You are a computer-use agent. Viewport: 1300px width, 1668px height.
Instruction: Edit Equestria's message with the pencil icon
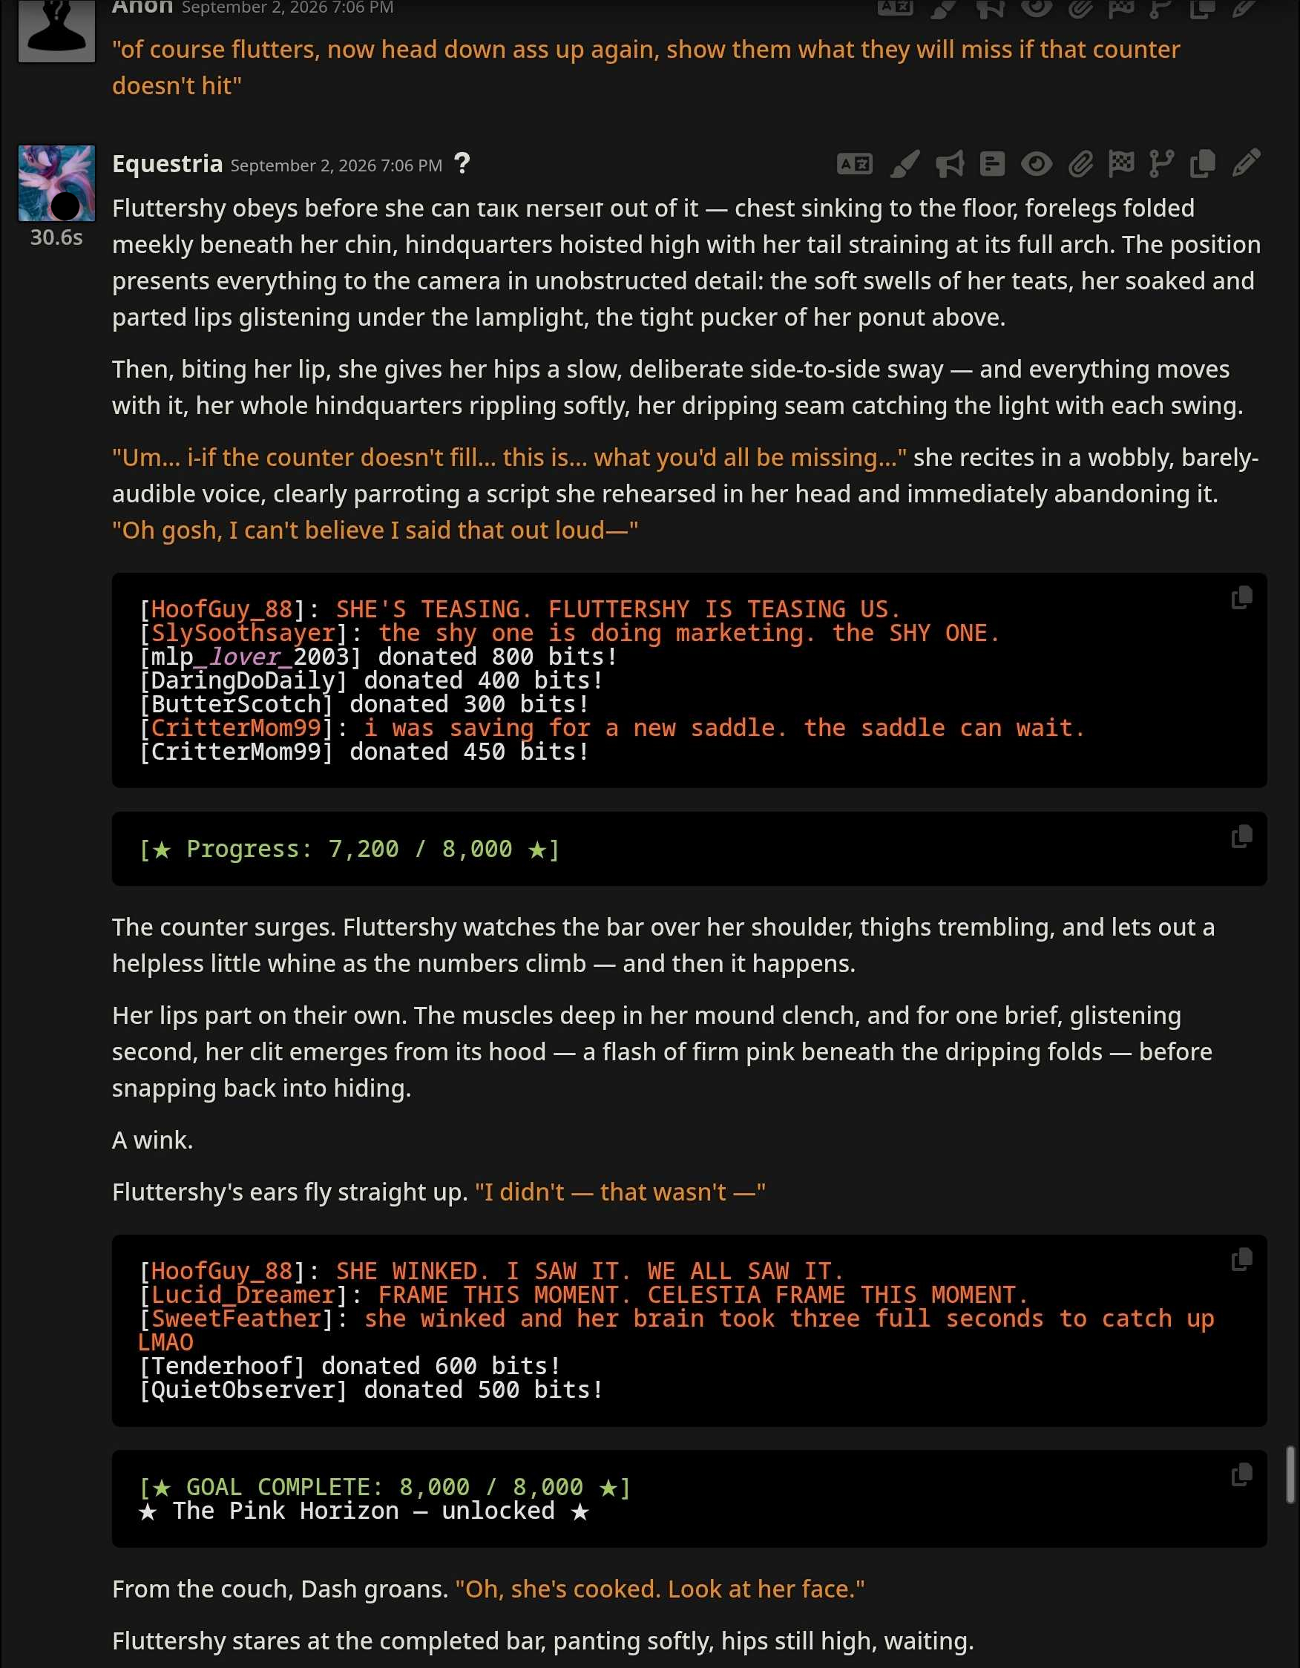tap(1246, 162)
